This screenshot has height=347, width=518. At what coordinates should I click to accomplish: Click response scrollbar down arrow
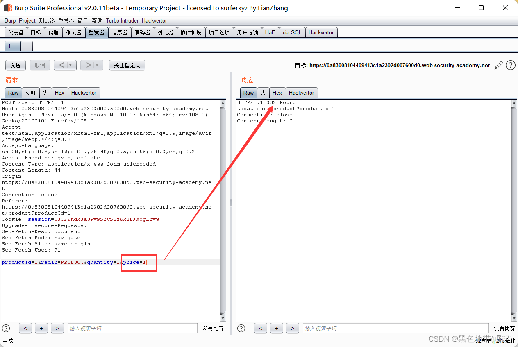(515, 318)
